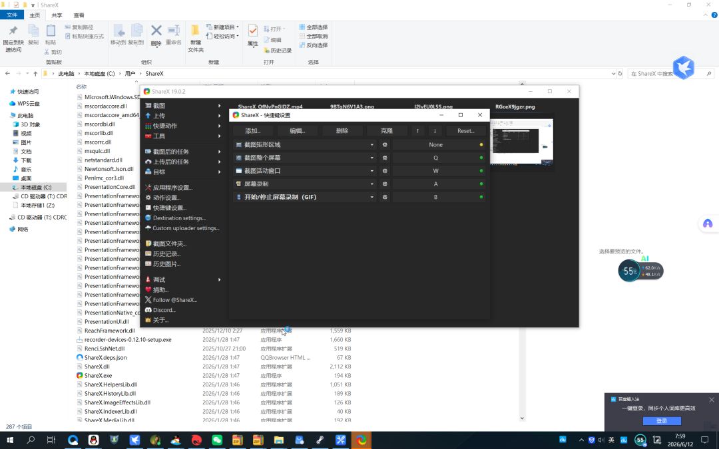Move hotkey down with the ↓ button
The image size is (719, 449).
click(435, 130)
